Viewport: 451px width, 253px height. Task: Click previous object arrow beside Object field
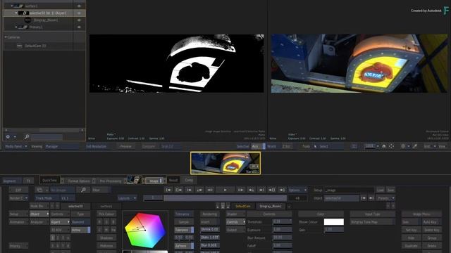pyautogui.click(x=364, y=198)
